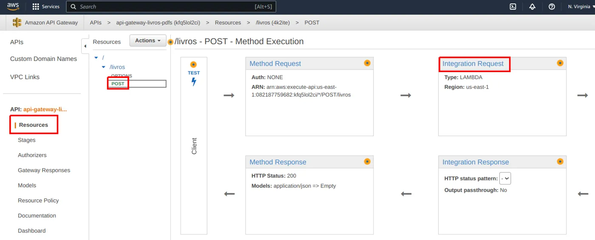This screenshot has width=595, height=240.
Task: Click the orange dot beside Method Execution title
Action: point(170,42)
